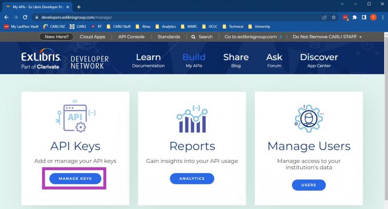Open the Do Not Remove CARLI STAFF dropdown

point(327,37)
